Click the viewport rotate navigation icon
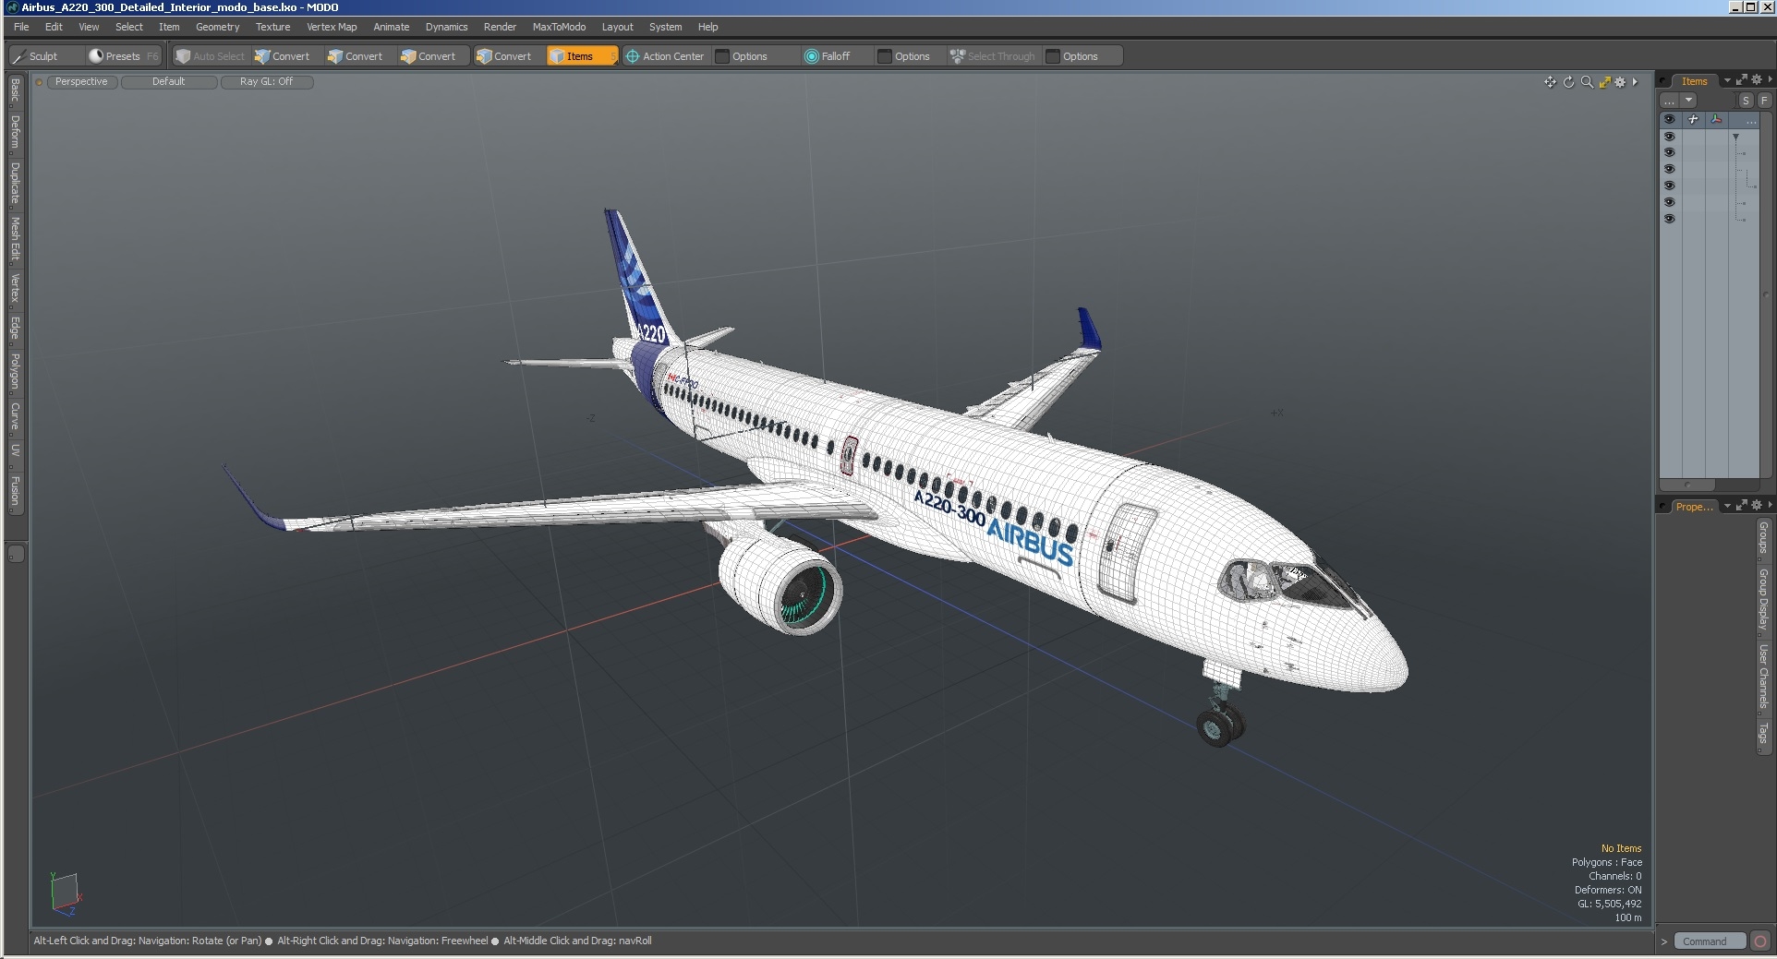The width and height of the screenshot is (1777, 959). tap(1568, 82)
